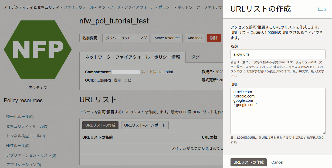Select ネットワーク・ファイアウォール・ポリシー情報 tab
This screenshot has height=168, width=332.
tap(133, 57)
